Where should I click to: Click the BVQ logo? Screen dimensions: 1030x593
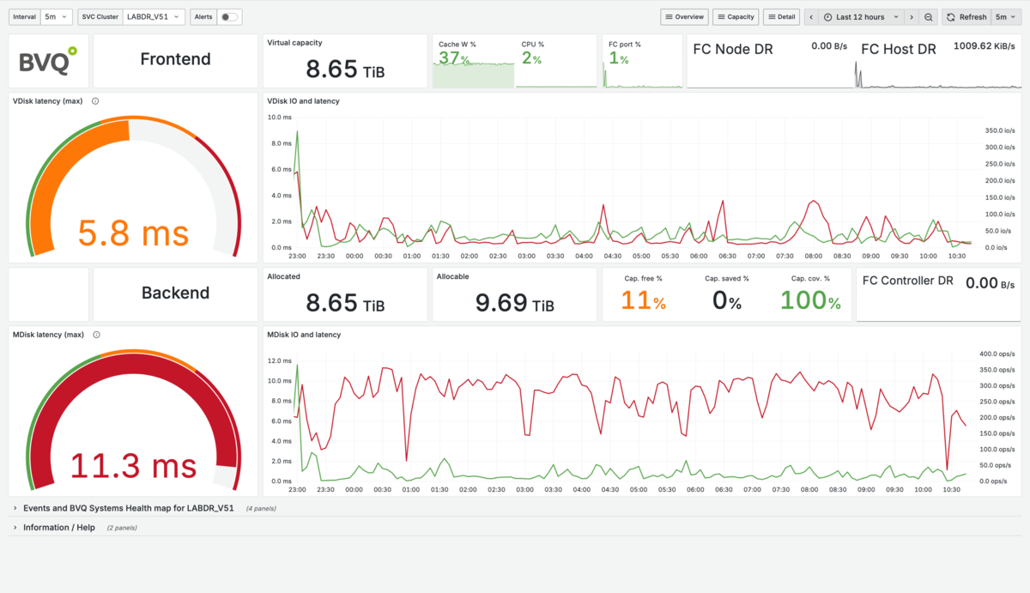(48, 59)
